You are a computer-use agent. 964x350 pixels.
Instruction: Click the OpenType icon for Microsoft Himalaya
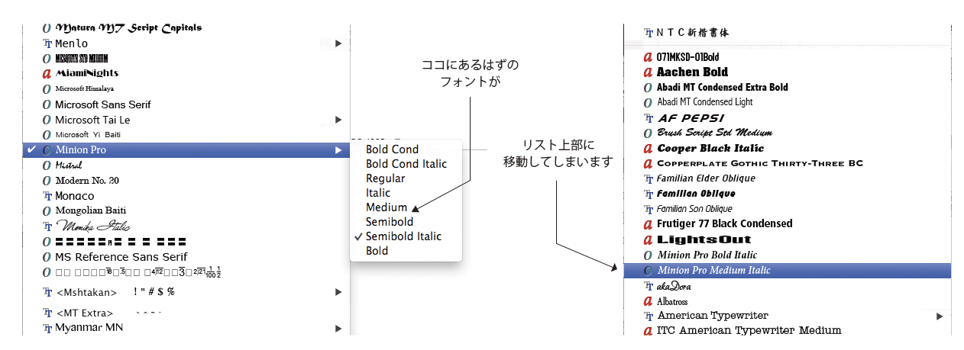47,89
